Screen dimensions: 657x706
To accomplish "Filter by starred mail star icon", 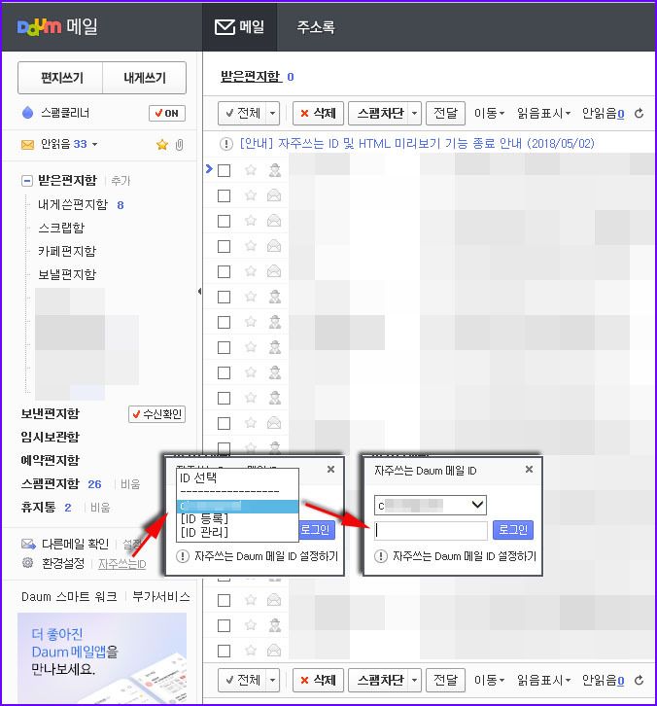I will (162, 145).
